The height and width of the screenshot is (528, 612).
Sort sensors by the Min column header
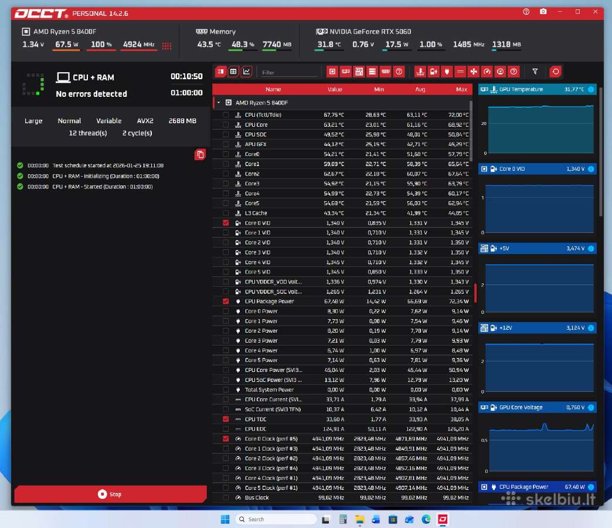pos(379,89)
